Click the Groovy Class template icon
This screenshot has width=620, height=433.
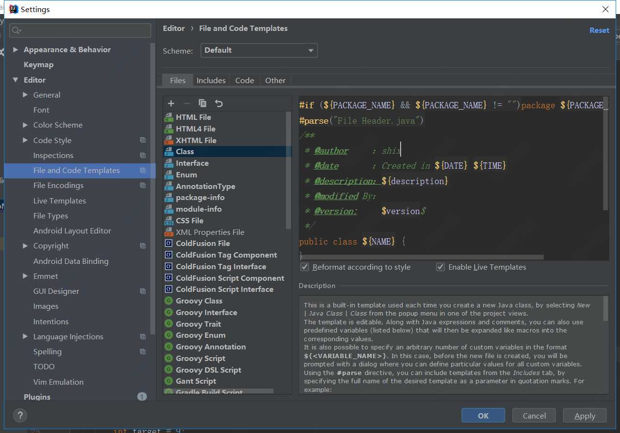(x=169, y=301)
